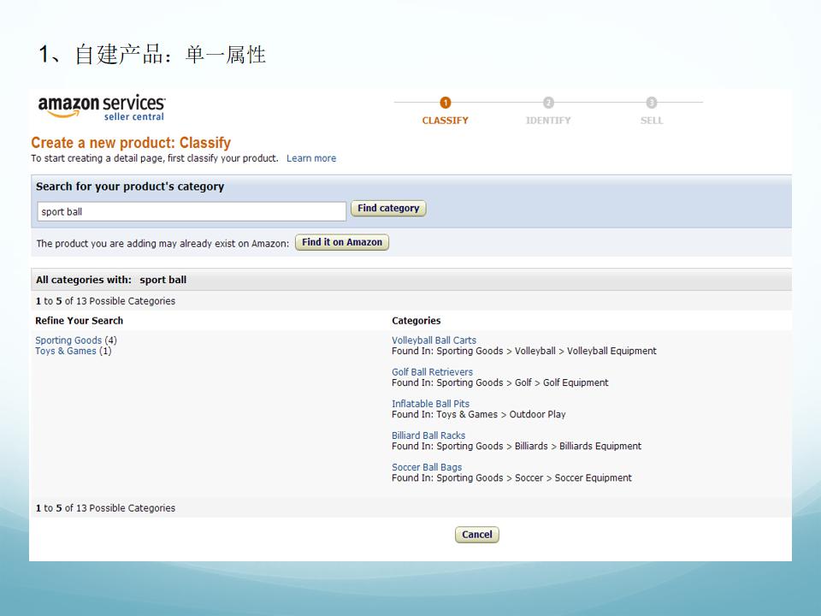The width and height of the screenshot is (821, 616).
Task: Focus the category search field containing sport ball
Action: pos(192,211)
